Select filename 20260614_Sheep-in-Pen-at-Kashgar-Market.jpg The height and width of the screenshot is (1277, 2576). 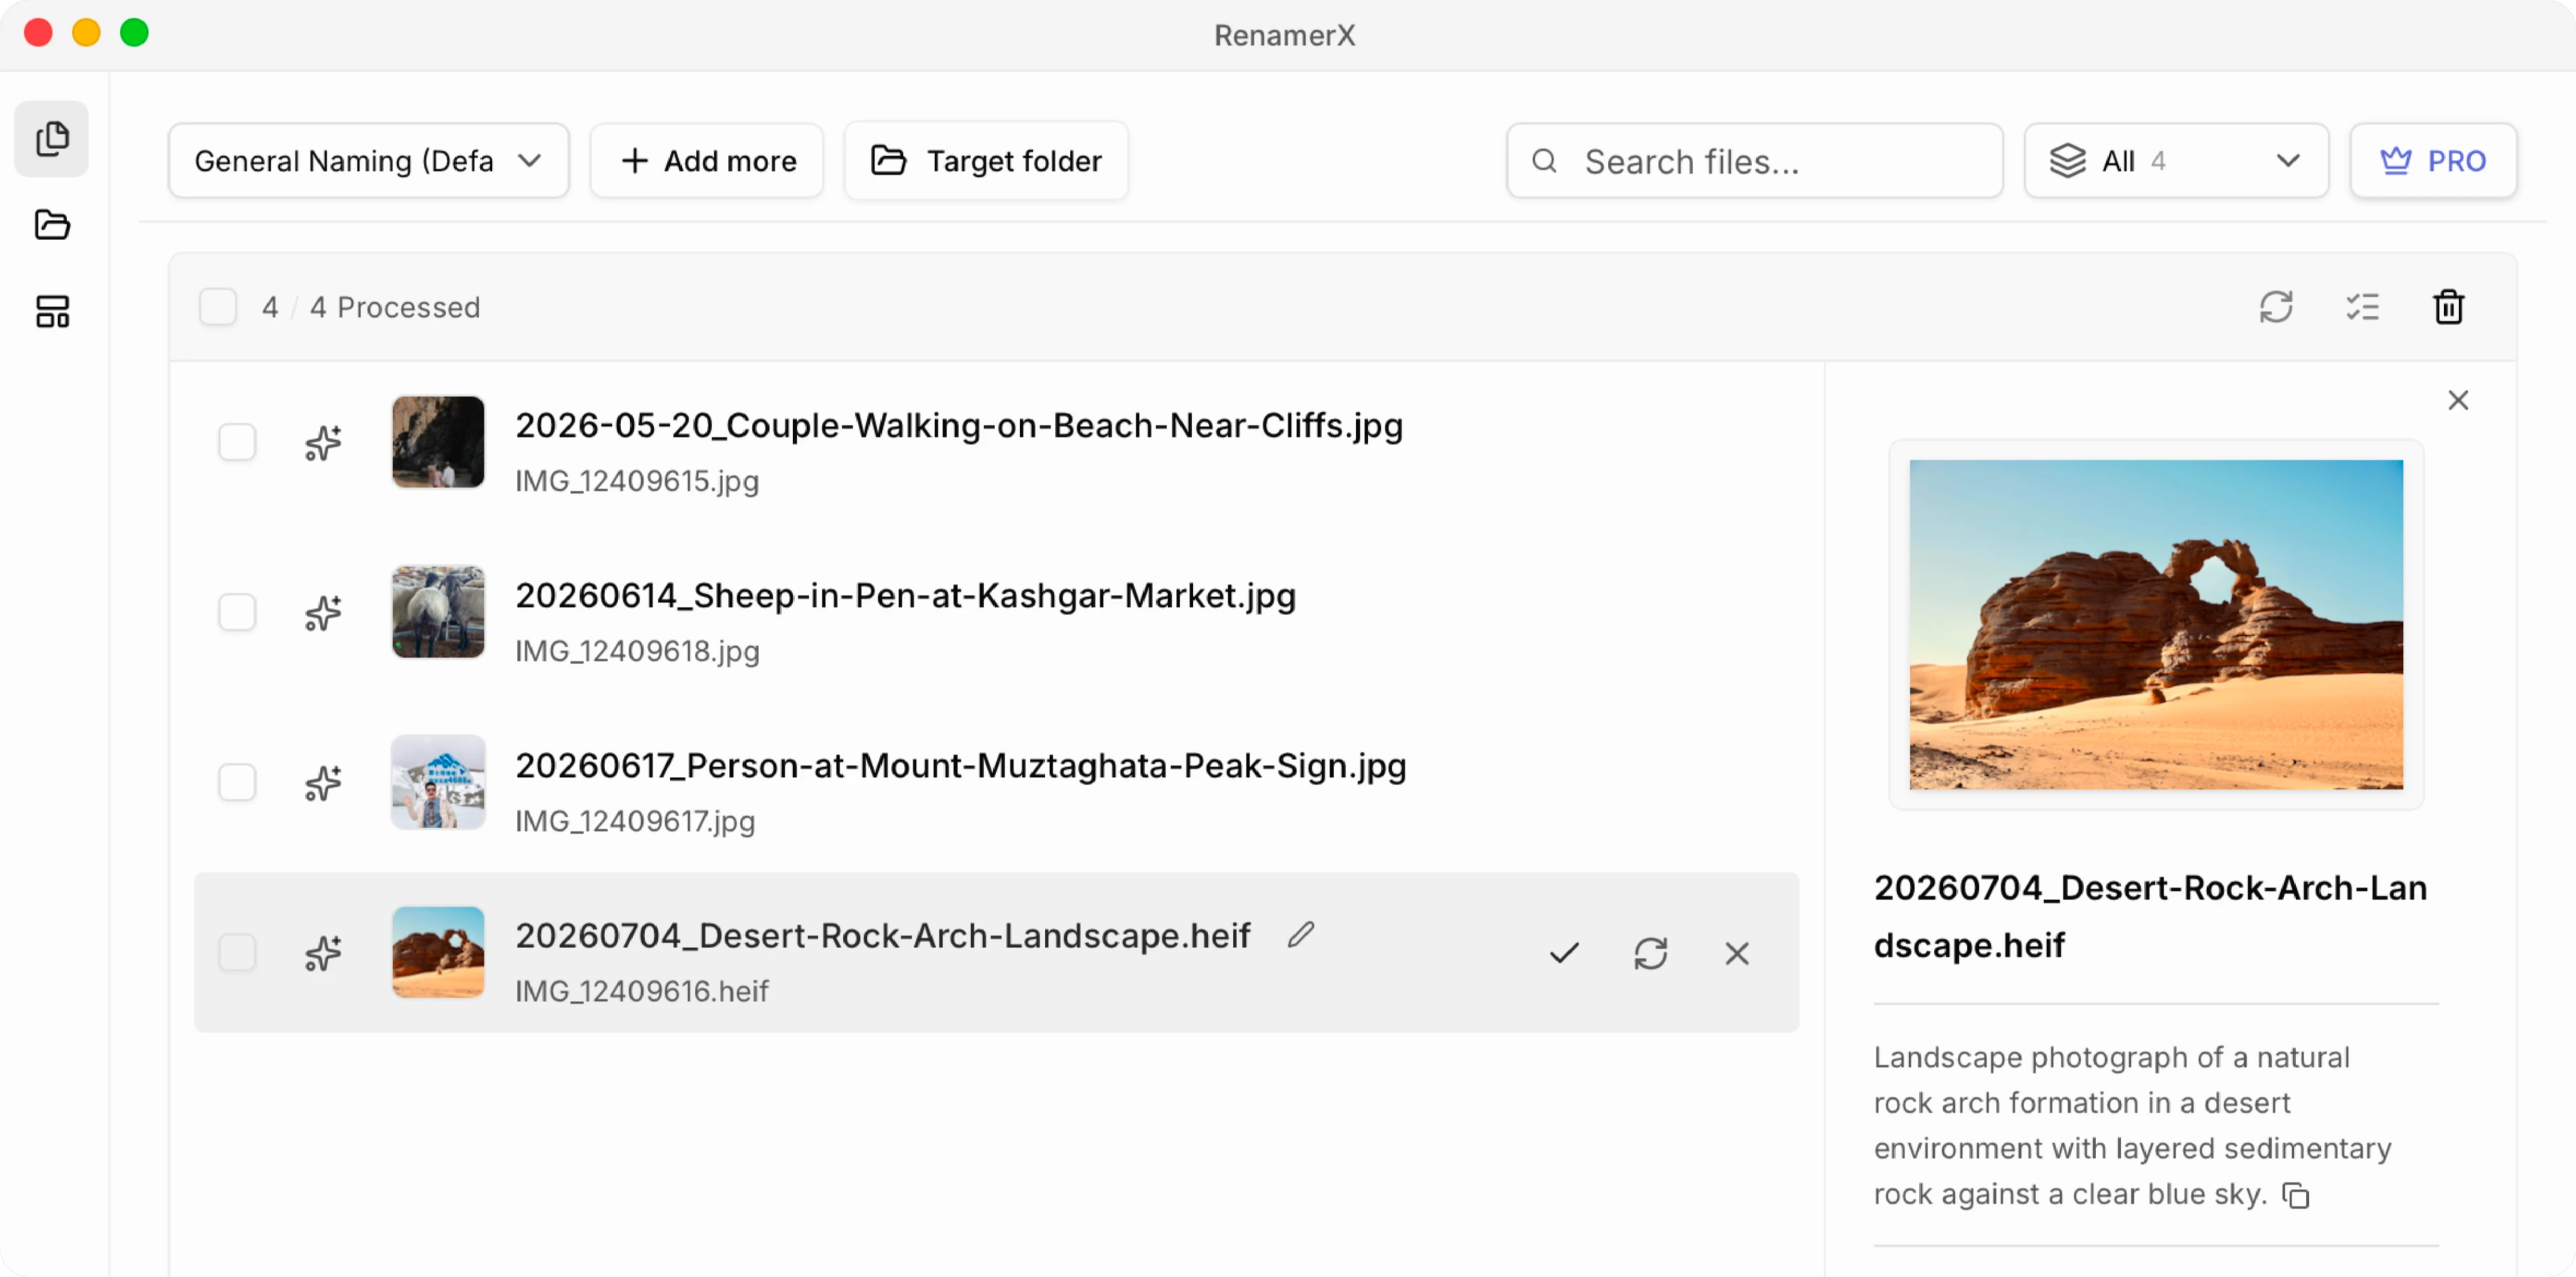(x=905, y=596)
